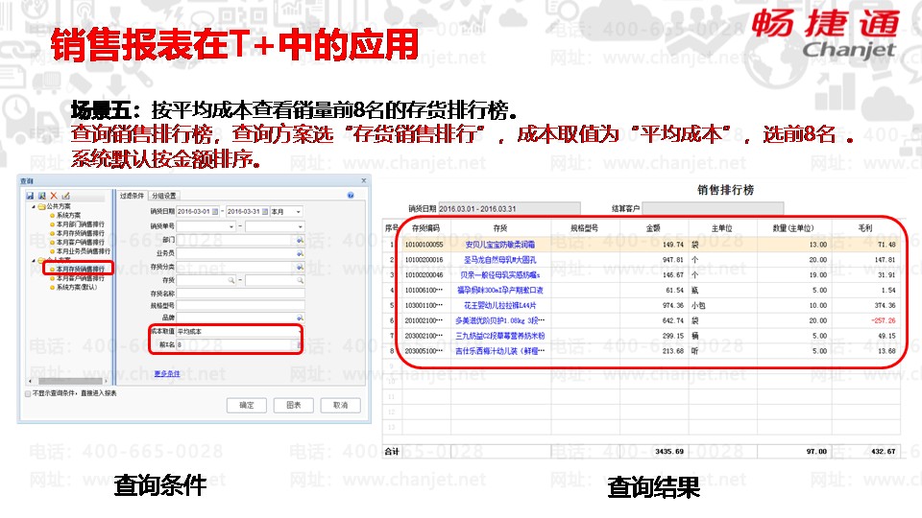Click the lookup icon in 存货分类 field

tap(300, 267)
